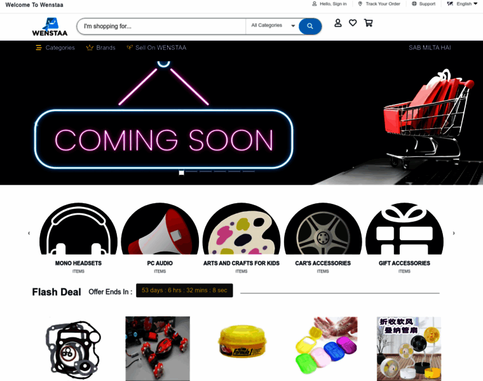Viewport: 483px width, 381px height.
Task: Click the blue search magnifier button
Action: (x=310, y=26)
